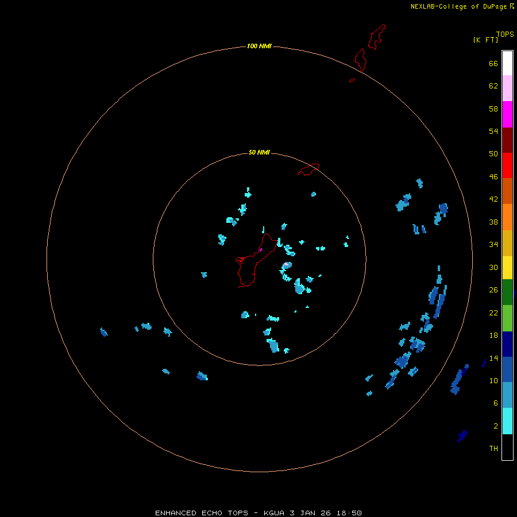Click the tiny red islet near the 100 NMI ring
Screen dimensions: 517x517
click(x=352, y=80)
